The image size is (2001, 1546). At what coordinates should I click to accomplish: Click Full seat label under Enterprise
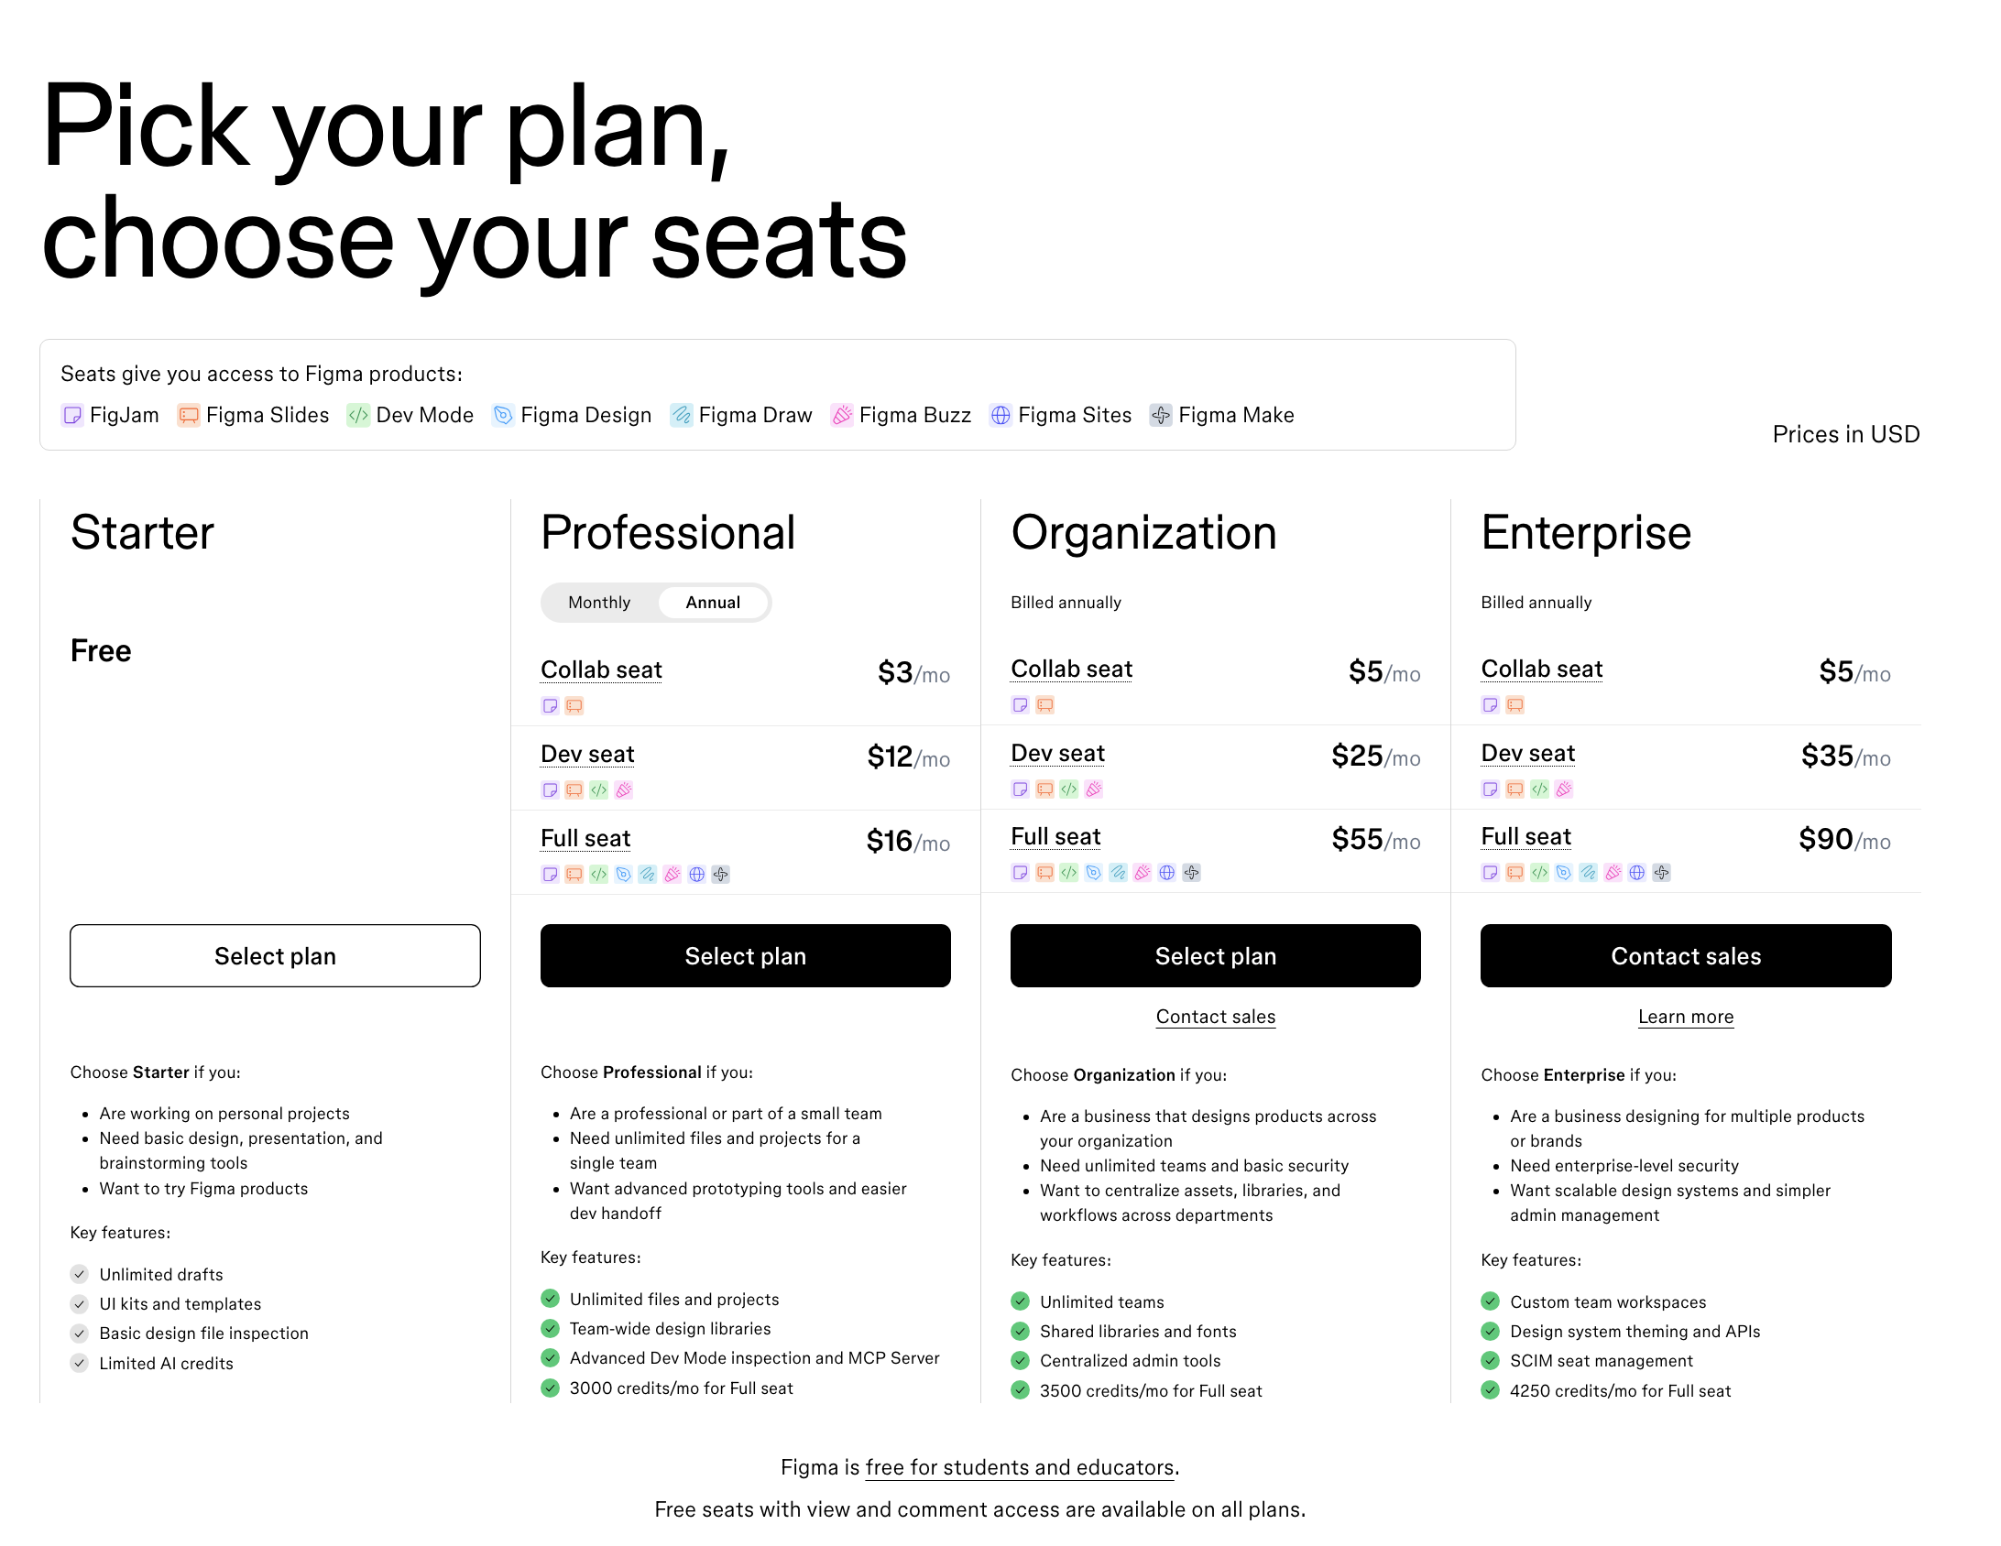pos(1525,837)
